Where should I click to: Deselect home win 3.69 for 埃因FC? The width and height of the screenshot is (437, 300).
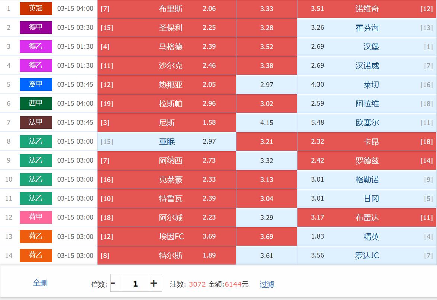click(167, 236)
